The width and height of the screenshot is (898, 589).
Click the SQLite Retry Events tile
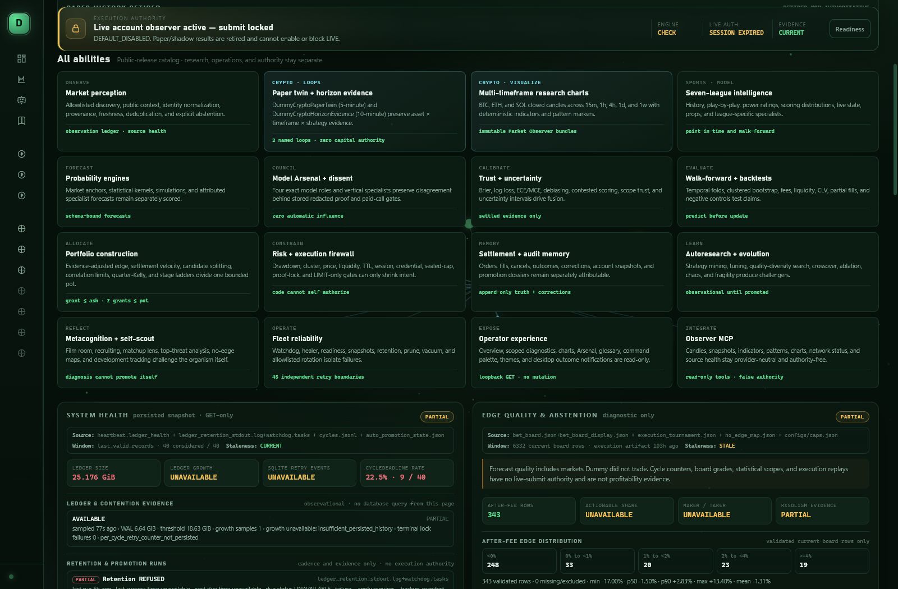[x=309, y=473]
